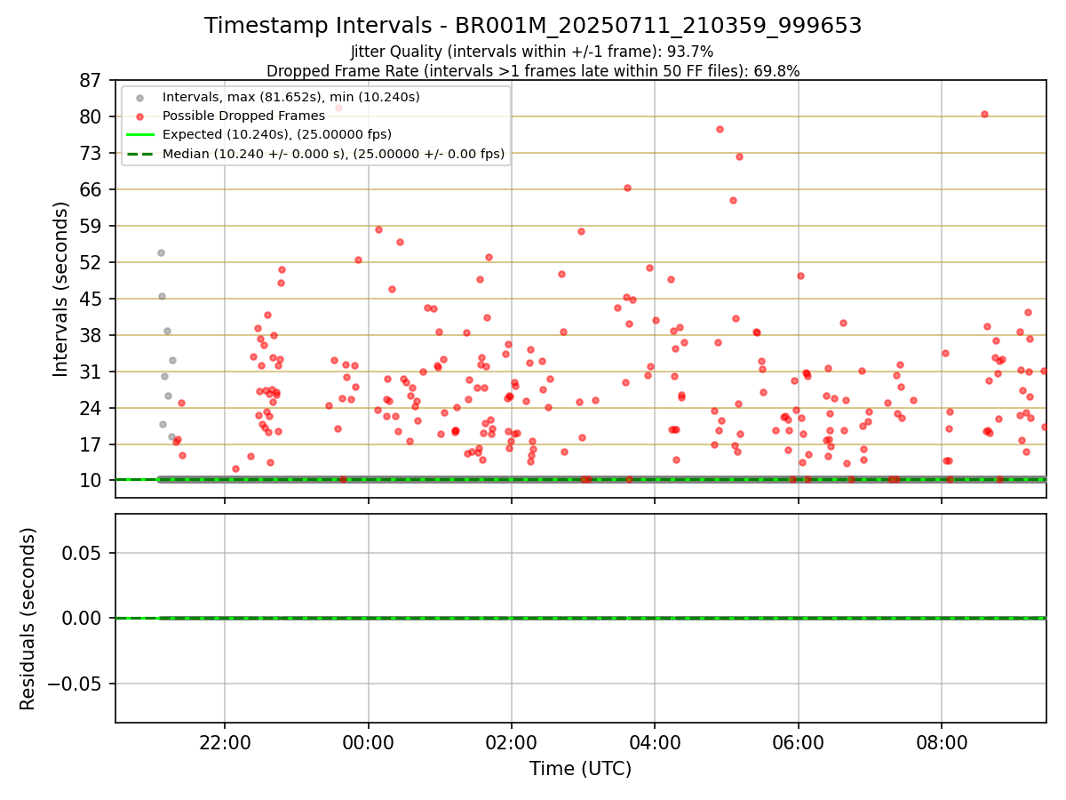Screen dimensions: 1066x800
Task: Select legend entry starting with 'Median (10.240 +/- 0.000 s)'
Action: [333, 154]
